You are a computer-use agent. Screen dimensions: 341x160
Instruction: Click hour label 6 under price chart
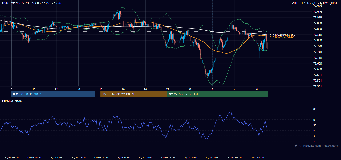coord(257,89)
